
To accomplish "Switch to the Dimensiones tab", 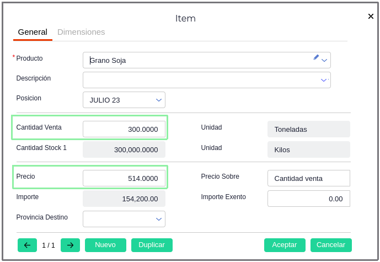I will click(x=81, y=32).
